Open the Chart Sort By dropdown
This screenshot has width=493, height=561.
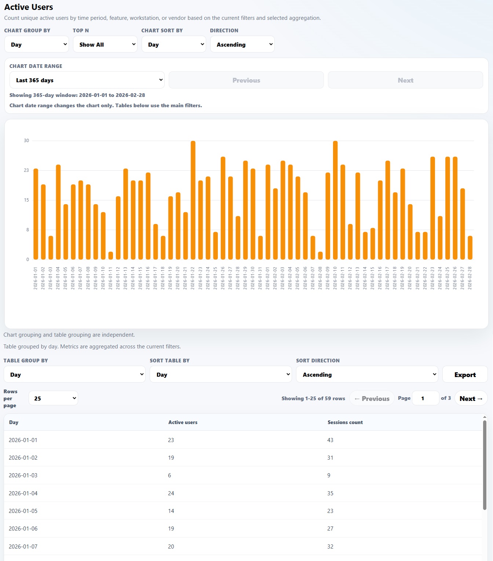click(174, 44)
